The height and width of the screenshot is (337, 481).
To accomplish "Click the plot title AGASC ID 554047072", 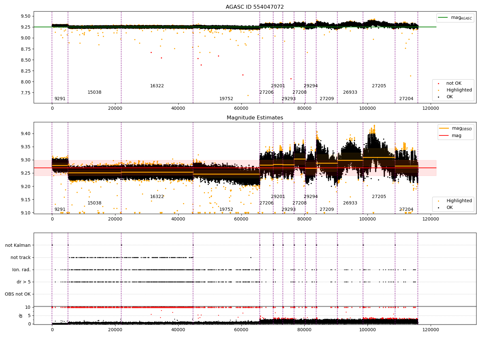I will click(255, 7).
